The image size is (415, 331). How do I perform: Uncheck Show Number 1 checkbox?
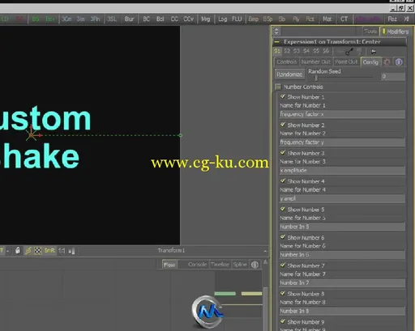283,96
